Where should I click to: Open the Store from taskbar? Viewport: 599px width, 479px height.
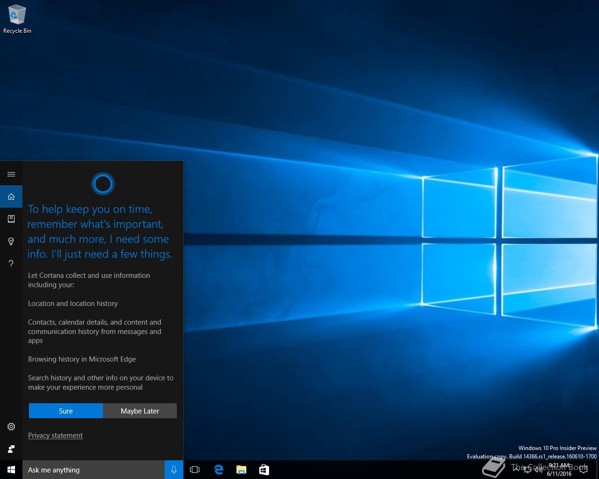pyautogui.click(x=264, y=470)
